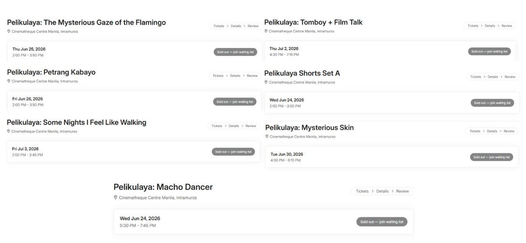The width and height of the screenshot is (526, 243).
Task: Select Details step for Petrang Kabayo
Action: point(235,75)
